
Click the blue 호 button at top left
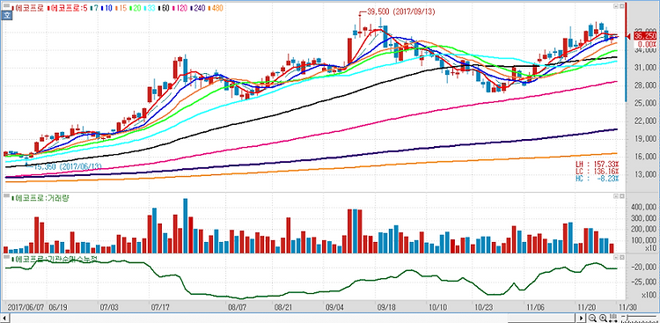click(7, 16)
